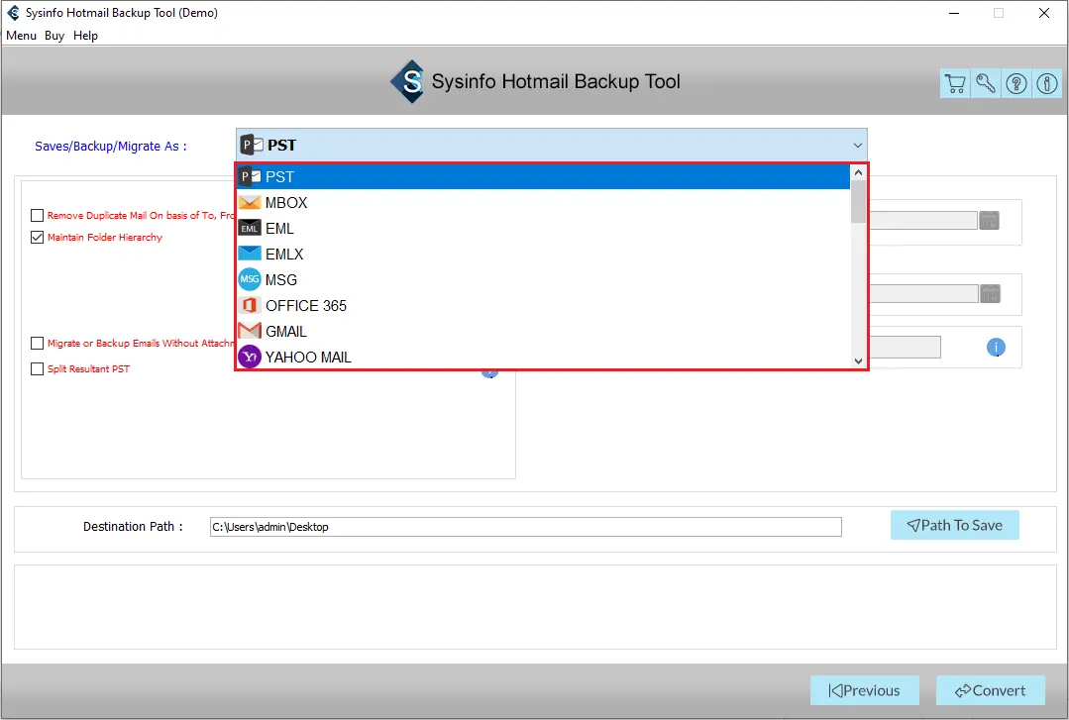Enable Split Resultant PST option

click(x=38, y=368)
